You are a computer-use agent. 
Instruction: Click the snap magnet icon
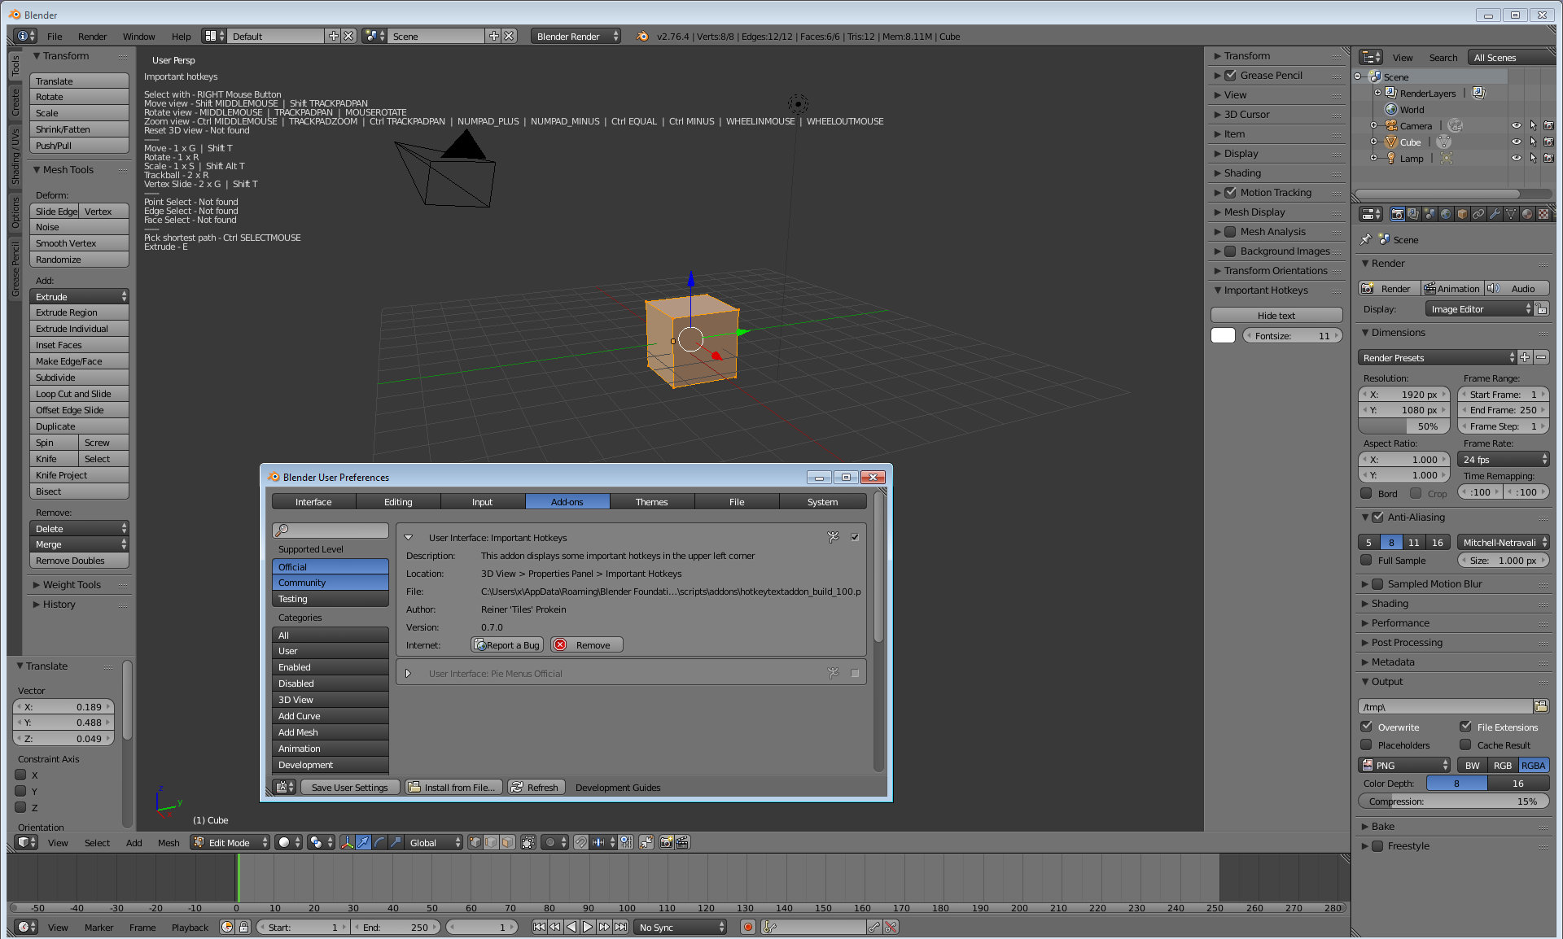[x=580, y=842]
